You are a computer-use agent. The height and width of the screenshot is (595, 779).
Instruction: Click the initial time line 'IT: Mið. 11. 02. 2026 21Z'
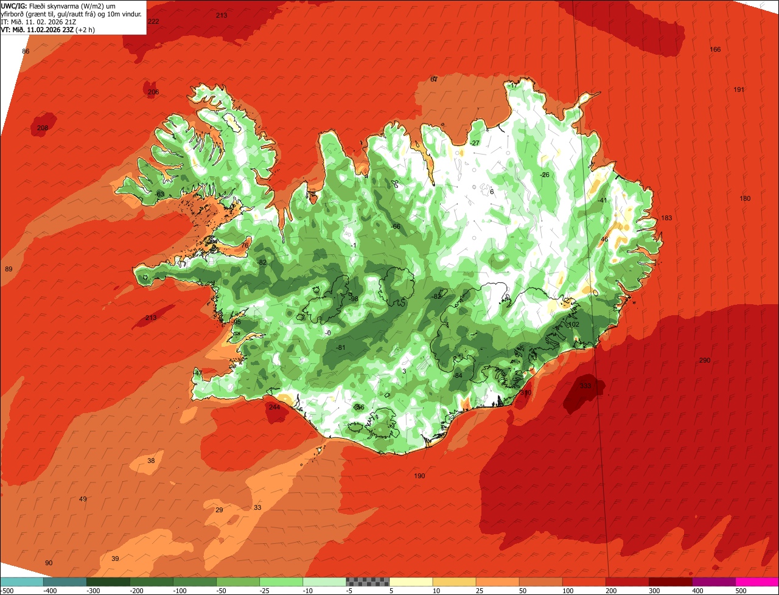38,21
